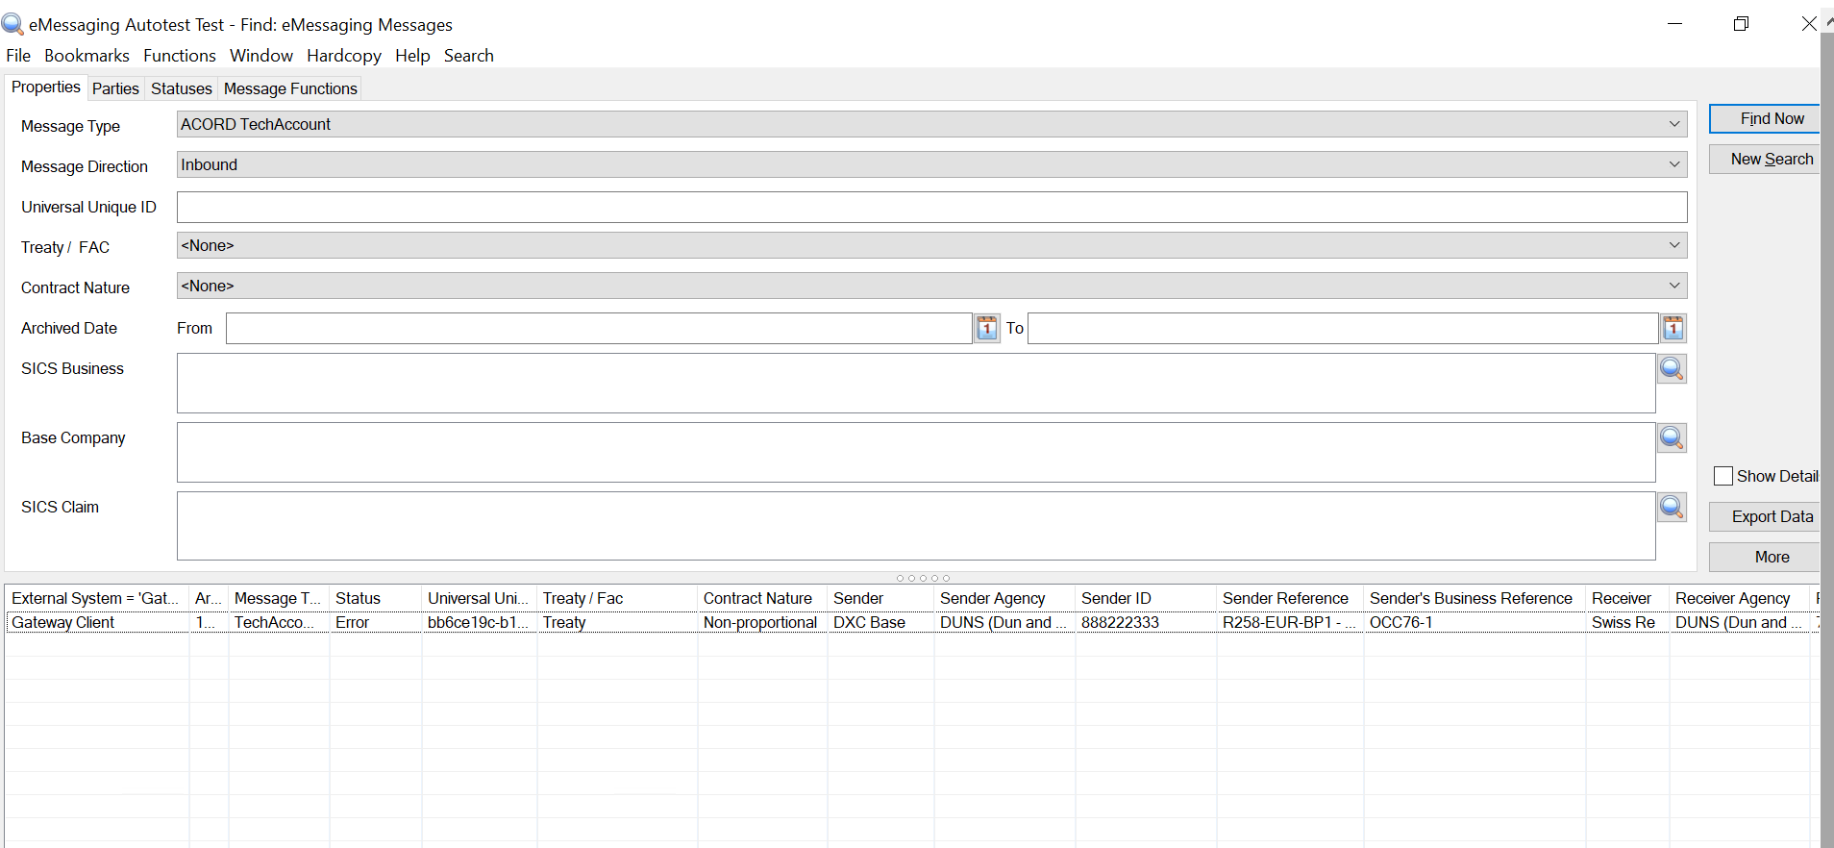
Task: Click the SICS Claim lookup magnifier icon
Action: tap(1672, 507)
